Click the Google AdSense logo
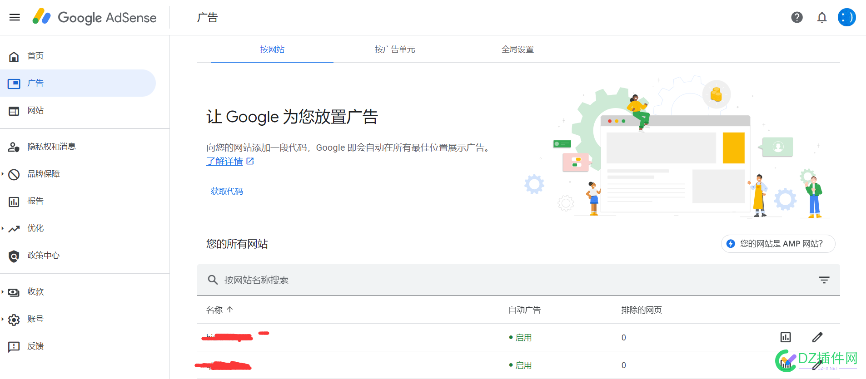Image resolution: width=866 pixels, height=379 pixels. [x=95, y=17]
